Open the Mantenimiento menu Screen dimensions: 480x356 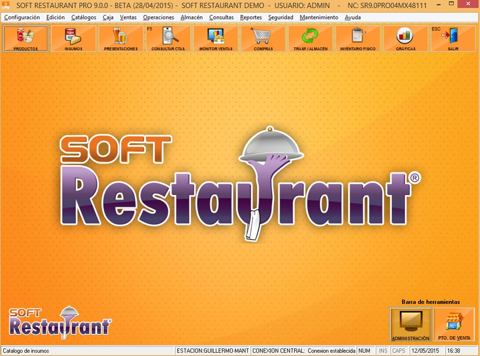pos(319,17)
